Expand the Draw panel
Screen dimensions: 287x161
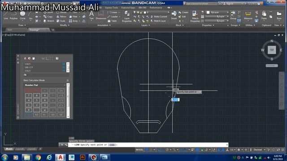coord(22,25)
